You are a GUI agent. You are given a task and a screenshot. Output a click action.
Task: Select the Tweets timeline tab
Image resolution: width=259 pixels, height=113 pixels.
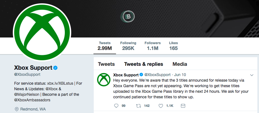coord(106,64)
